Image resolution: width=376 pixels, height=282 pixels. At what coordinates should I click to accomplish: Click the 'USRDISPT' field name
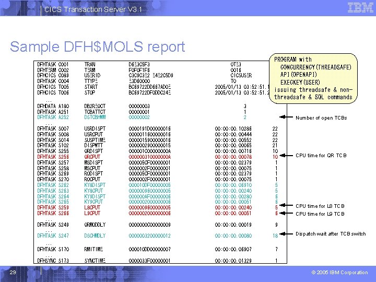point(95,128)
